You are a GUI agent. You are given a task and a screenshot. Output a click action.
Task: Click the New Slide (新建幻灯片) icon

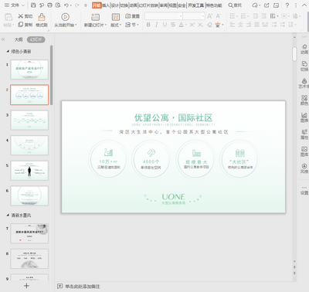95,17
